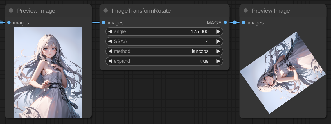Viewport: 331px width, 124px height.
Task: Click the IMAGE output socket
Action: [226, 22]
